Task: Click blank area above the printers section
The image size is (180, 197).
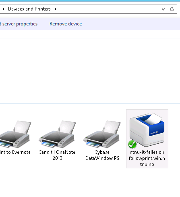Action: (90, 71)
